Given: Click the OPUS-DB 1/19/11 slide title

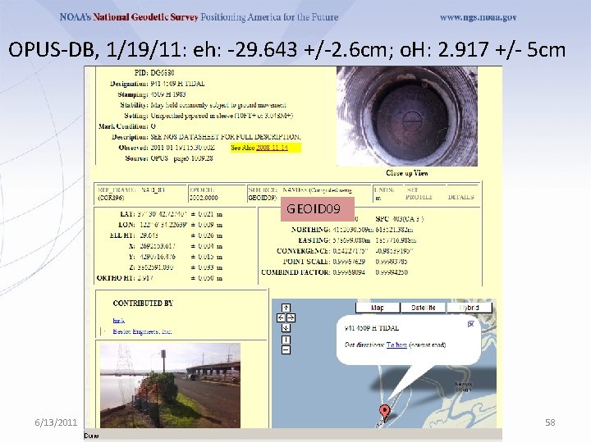Looking at the screenshot, I should click(x=286, y=50).
